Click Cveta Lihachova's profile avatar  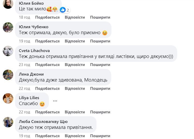click(x=8, y=51)
